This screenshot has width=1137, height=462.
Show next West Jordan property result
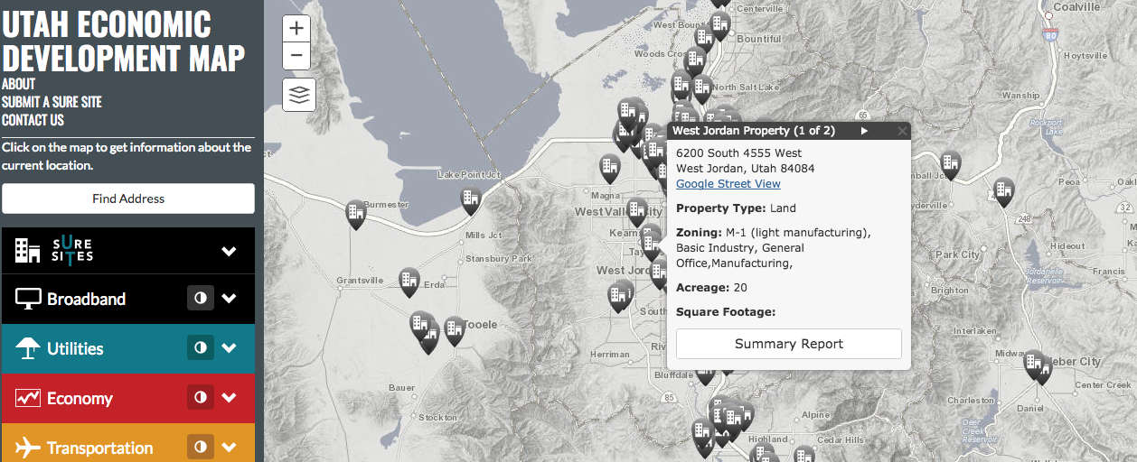tap(864, 131)
